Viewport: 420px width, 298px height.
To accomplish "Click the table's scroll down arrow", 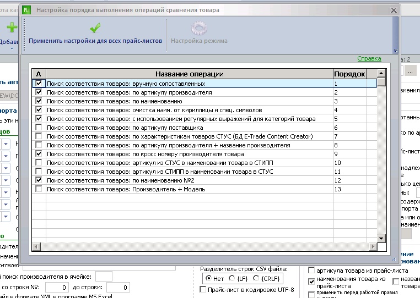I will (381, 238).
